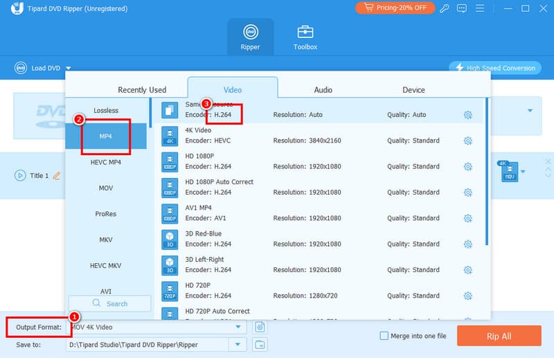Select the ProRes format category
Image resolution: width=554 pixels, height=358 pixels.
[106, 214]
